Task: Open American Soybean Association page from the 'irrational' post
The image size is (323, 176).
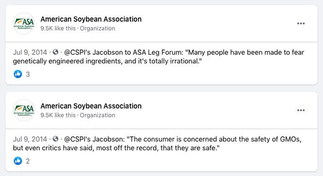Action: [x=91, y=19]
